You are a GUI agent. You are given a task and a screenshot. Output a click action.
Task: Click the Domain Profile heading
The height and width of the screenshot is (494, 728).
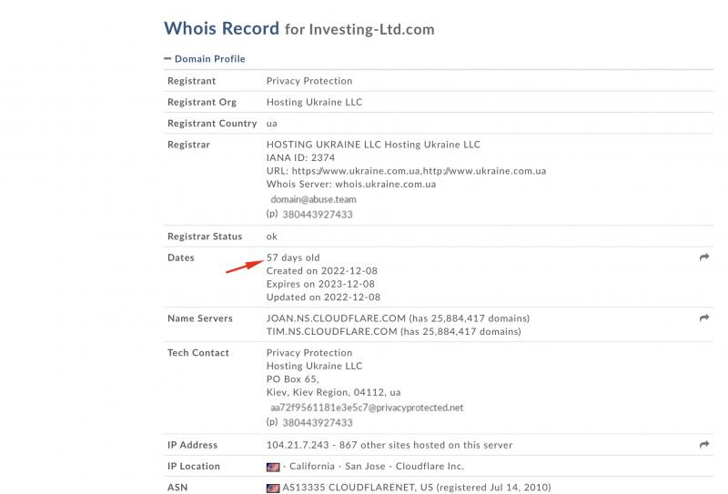click(210, 59)
